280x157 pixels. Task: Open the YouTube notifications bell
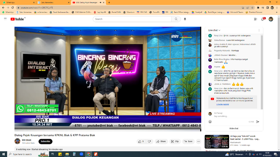[263, 19]
